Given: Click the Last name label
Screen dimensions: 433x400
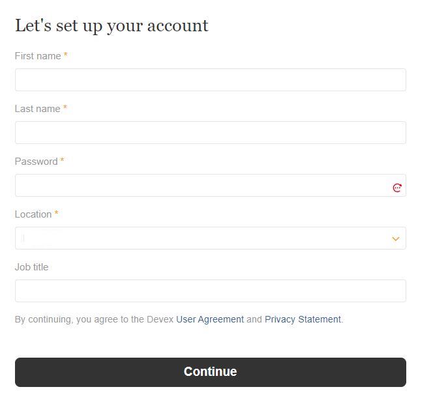Looking at the screenshot, I should click(38, 109).
